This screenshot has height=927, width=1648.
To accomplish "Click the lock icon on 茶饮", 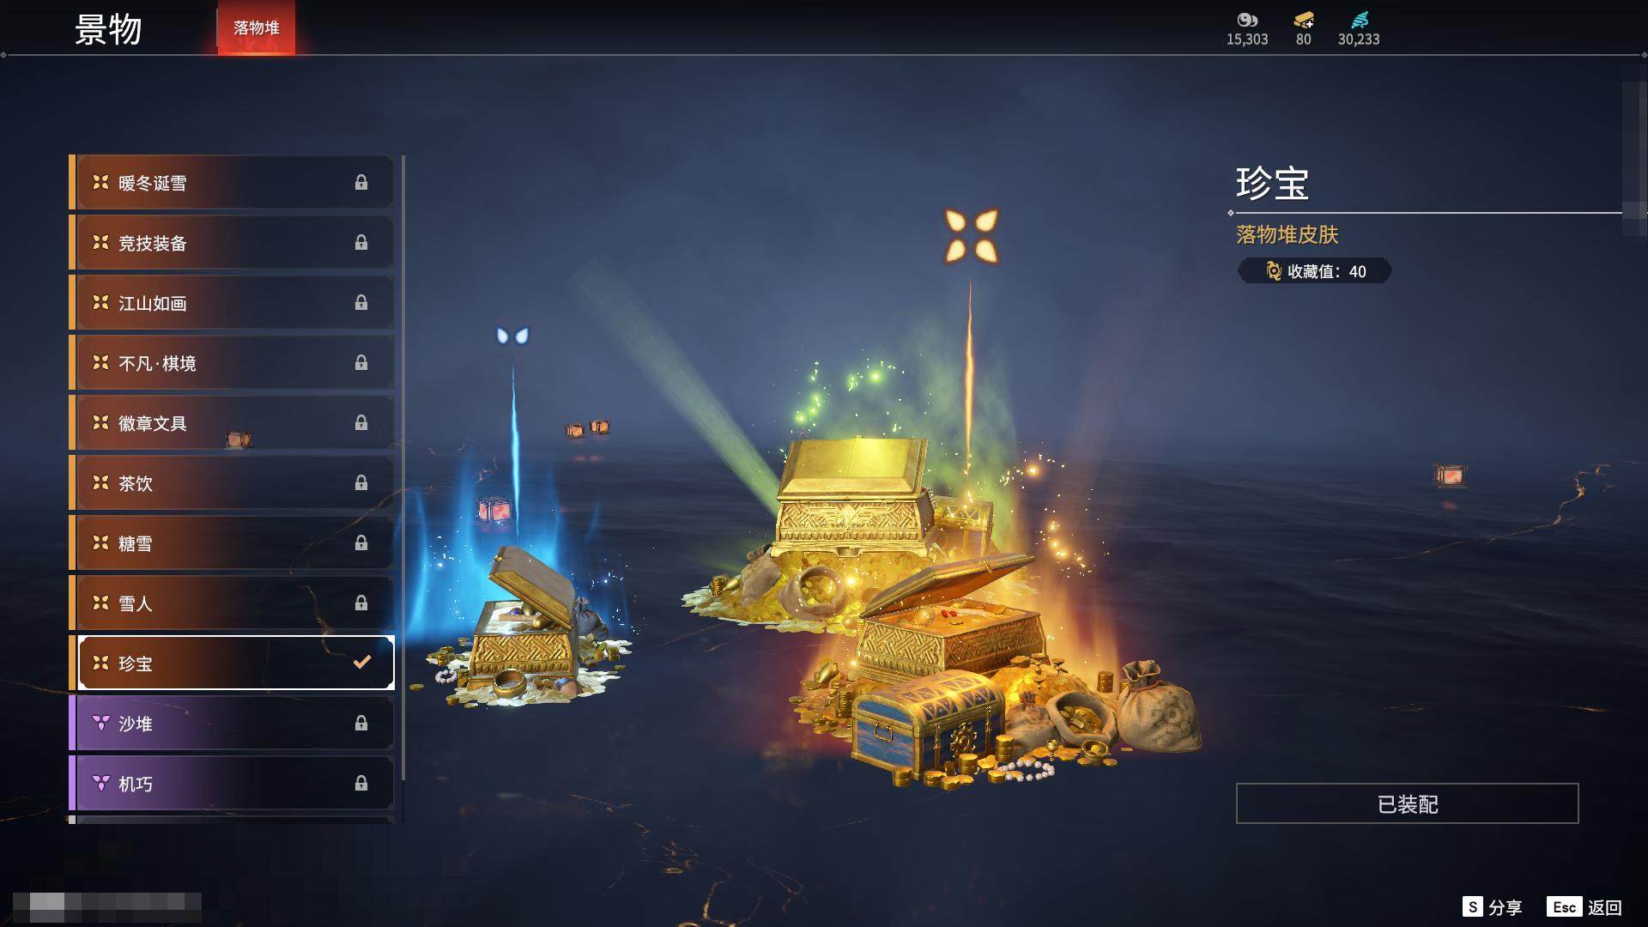I will pos(361,482).
